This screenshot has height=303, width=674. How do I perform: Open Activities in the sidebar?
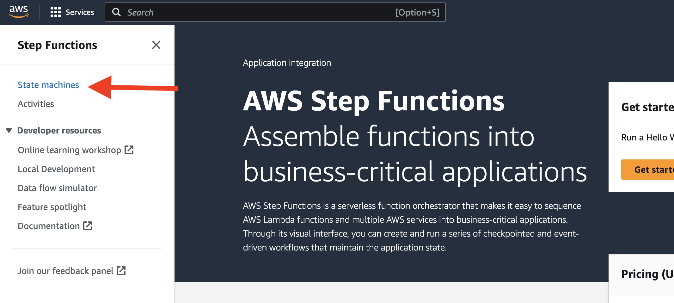[36, 104]
